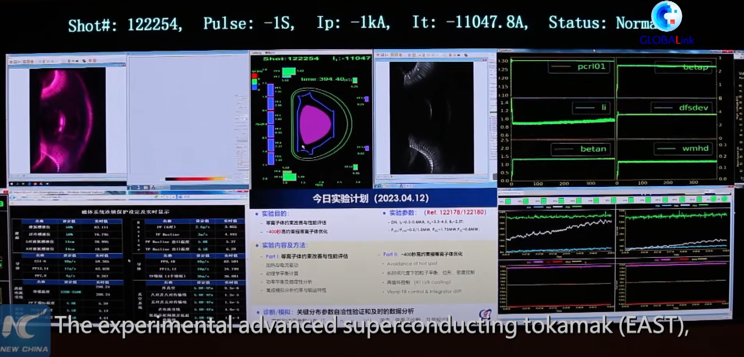The image size is (744, 357).
Task: Open the pink plasma camera image
Action: pos(68,120)
